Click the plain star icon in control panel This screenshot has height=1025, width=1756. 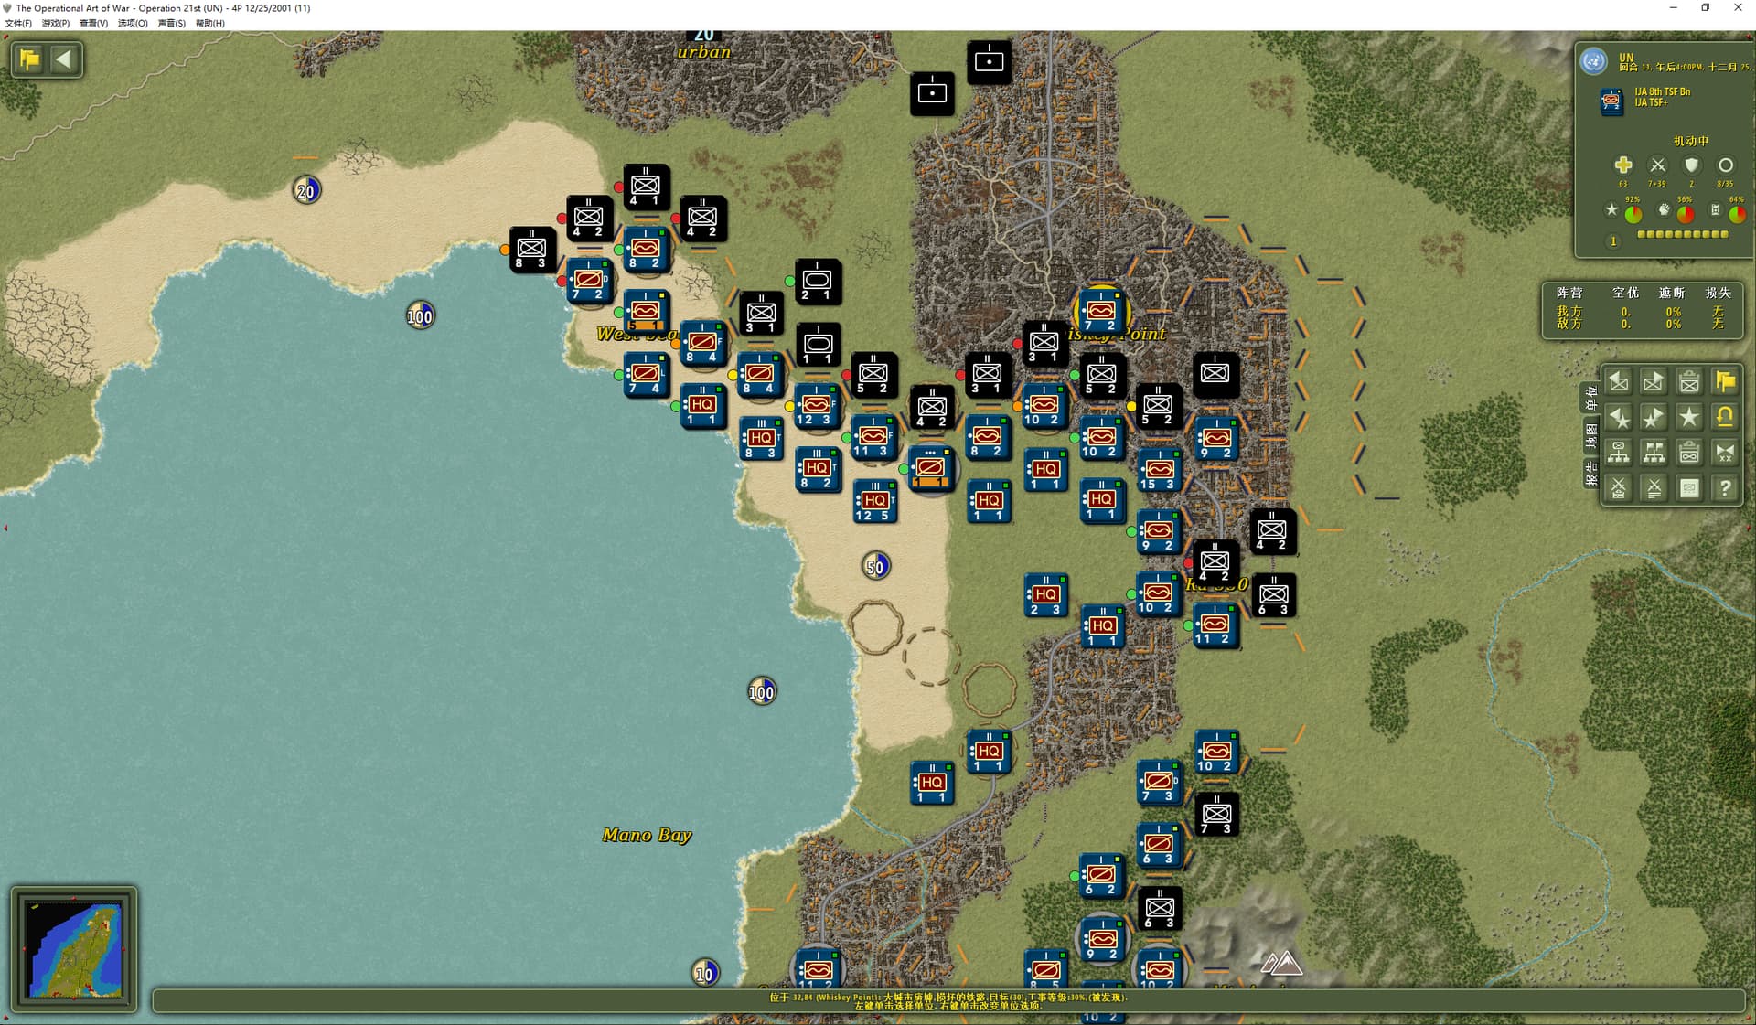pos(1689,418)
